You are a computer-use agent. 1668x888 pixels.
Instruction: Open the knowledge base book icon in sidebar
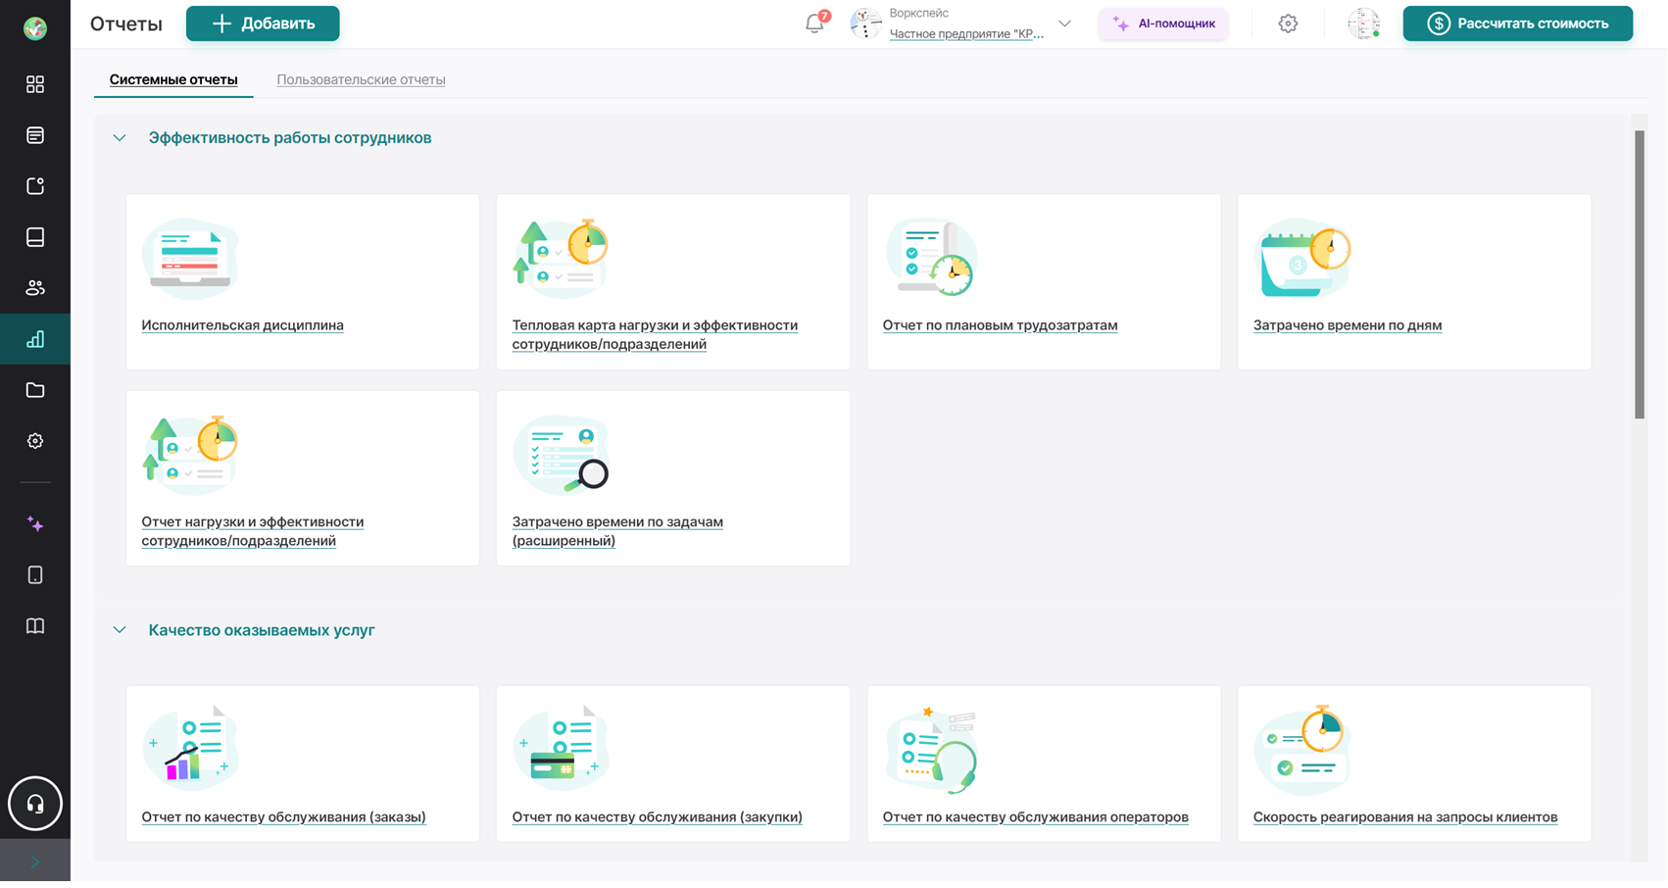pos(35,237)
